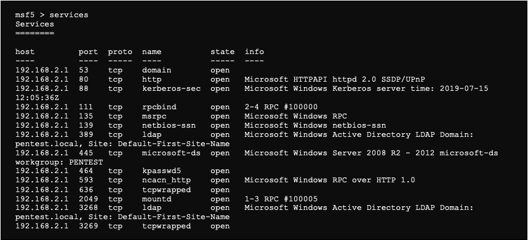Click the 'msf5 > services' command prompt line
Viewport: 528px width, 240px height.
[x=52, y=15]
